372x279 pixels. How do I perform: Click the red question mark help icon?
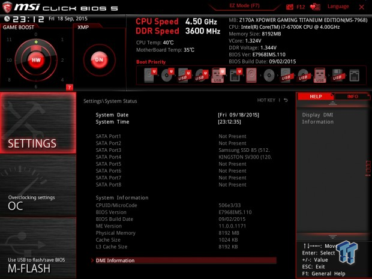point(69,88)
